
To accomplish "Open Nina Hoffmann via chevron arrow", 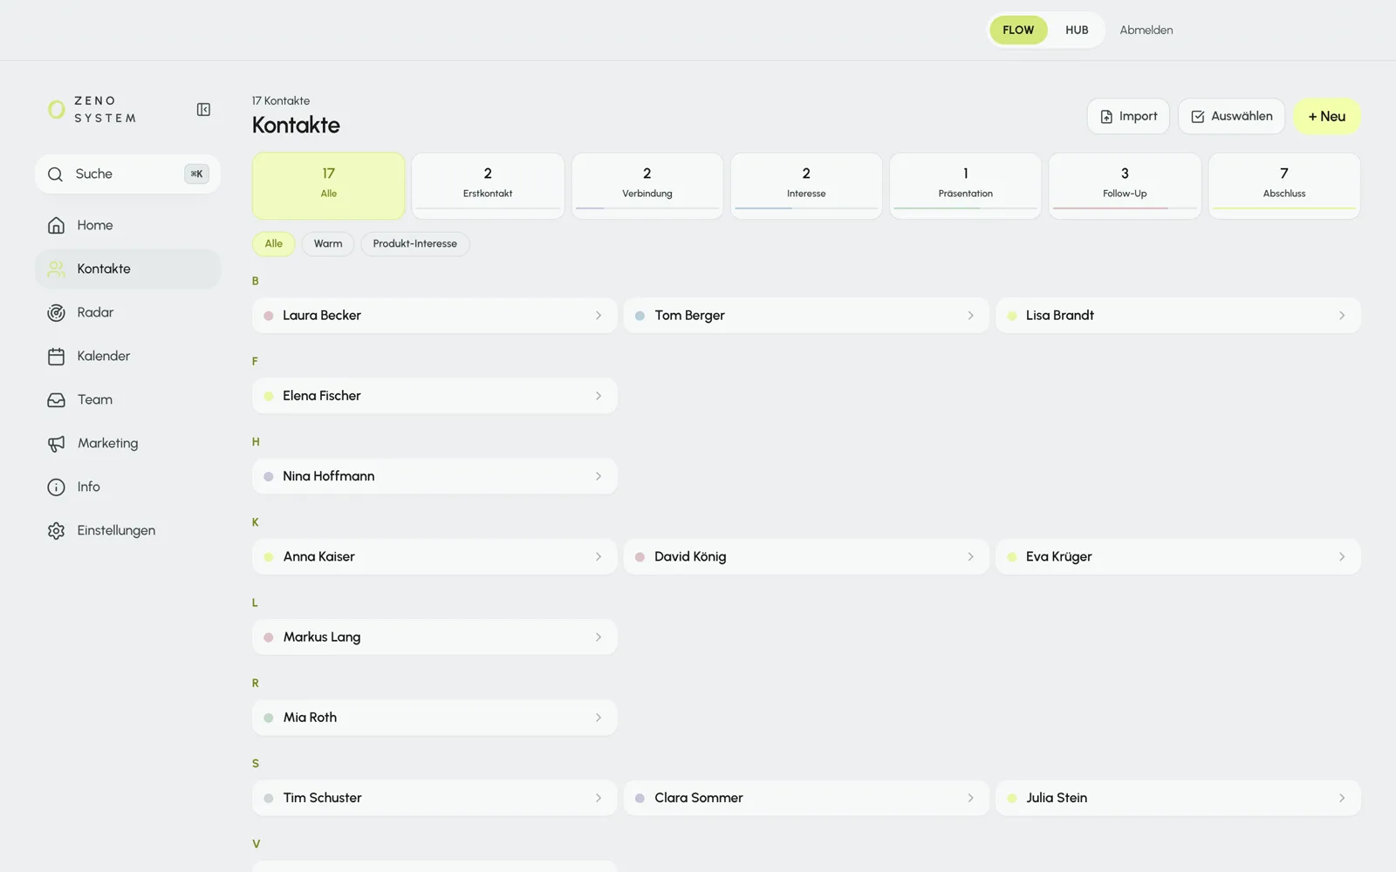I will click(x=599, y=476).
